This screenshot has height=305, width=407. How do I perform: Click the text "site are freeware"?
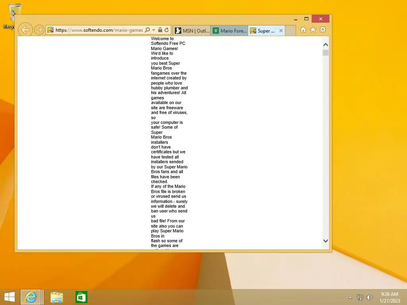167,108
